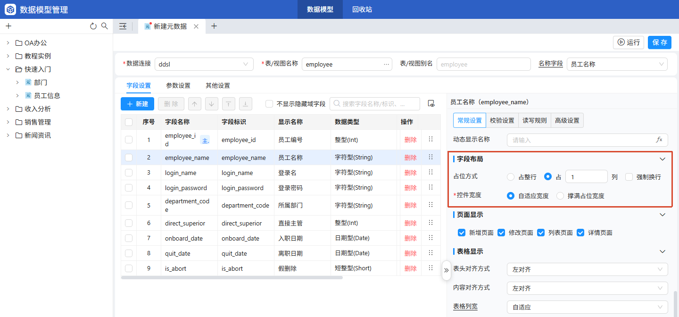Close the 新建元数据 tab
Screen dimensions: 679x317
tap(196, 26)
